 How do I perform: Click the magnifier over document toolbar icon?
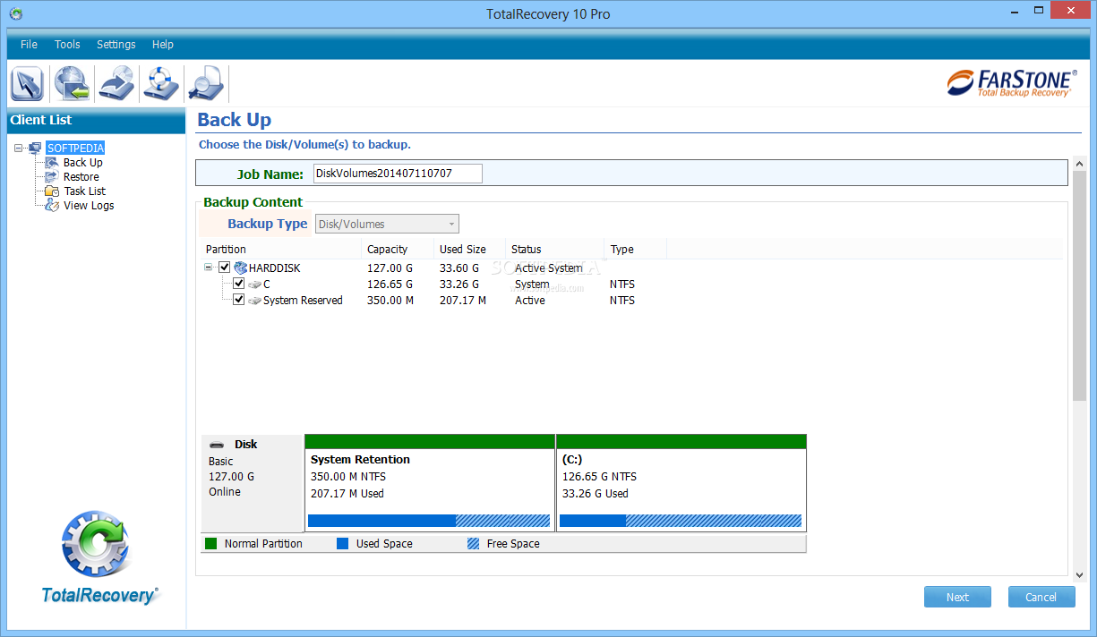click(206, 83)
